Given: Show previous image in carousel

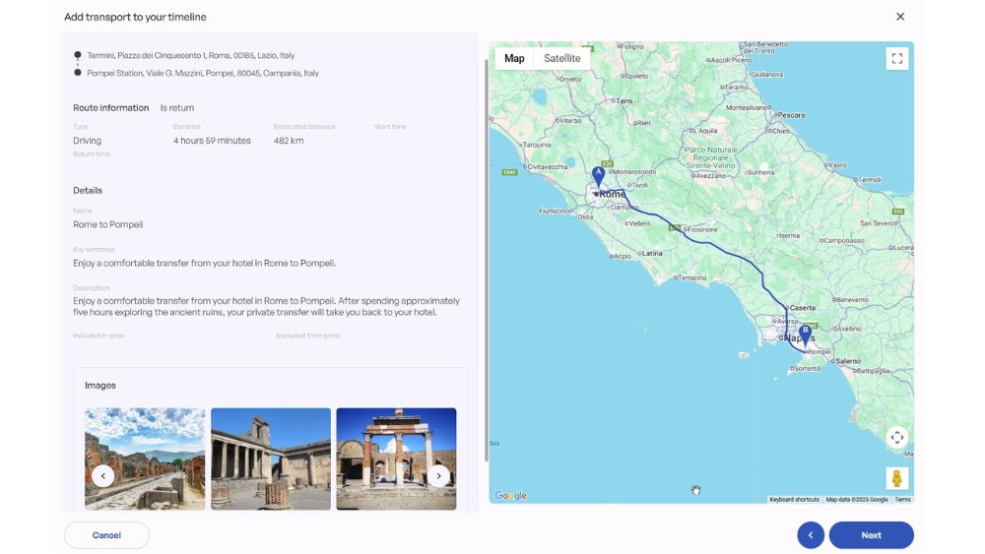Looking at the screenshot, I should pos(102,476).
